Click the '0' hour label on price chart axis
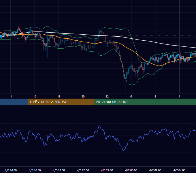Image resolution: width=196 pixels, height=173 pixels. coord(131,97)
